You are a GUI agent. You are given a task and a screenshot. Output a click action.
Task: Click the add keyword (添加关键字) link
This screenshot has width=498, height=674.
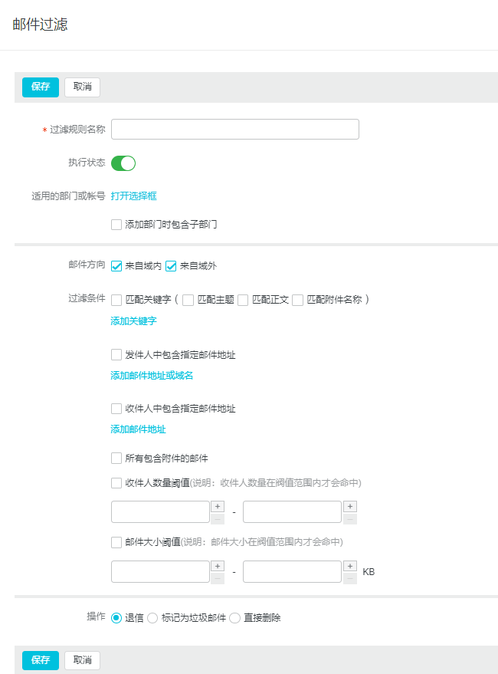coord(133,321)
